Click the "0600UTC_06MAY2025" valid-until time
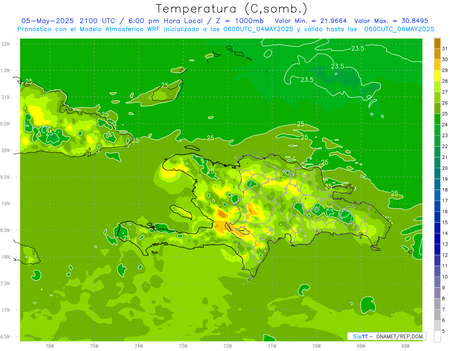This screenshot has height=351, width=455. coord(399,29)
